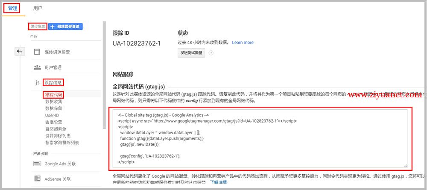Screen dimensions: 427x190
Task: Click the sidebar vertical scrollbar
Action: pyautogui.click(x=103, y=75)
